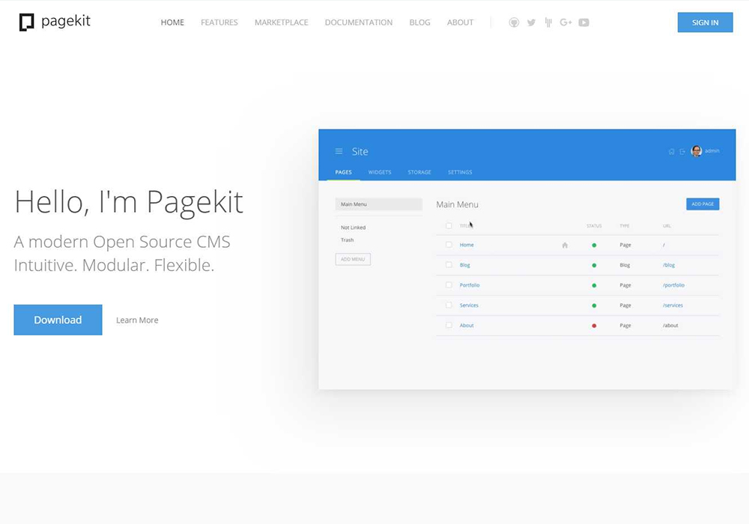This screenshot has width=749, height=524.
Task: Open Features nav item
Action: (x=219, y=22)
